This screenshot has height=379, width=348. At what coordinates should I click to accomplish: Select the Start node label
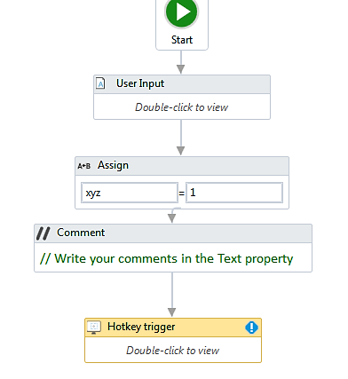click(182, 40)
